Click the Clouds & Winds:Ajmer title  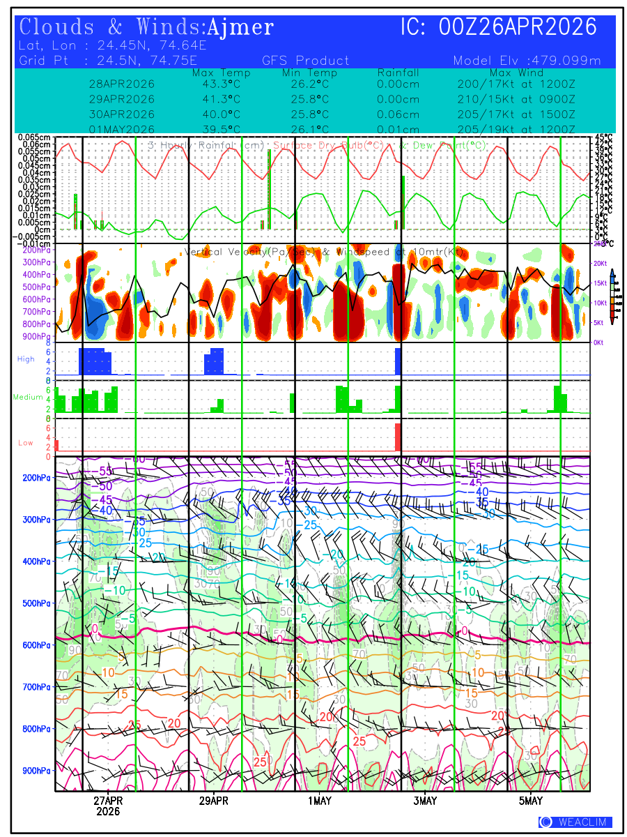tap(146, 28)
